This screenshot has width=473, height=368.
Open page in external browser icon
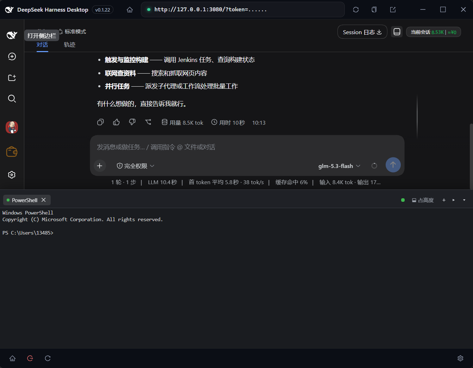click(x=393, y=10)
